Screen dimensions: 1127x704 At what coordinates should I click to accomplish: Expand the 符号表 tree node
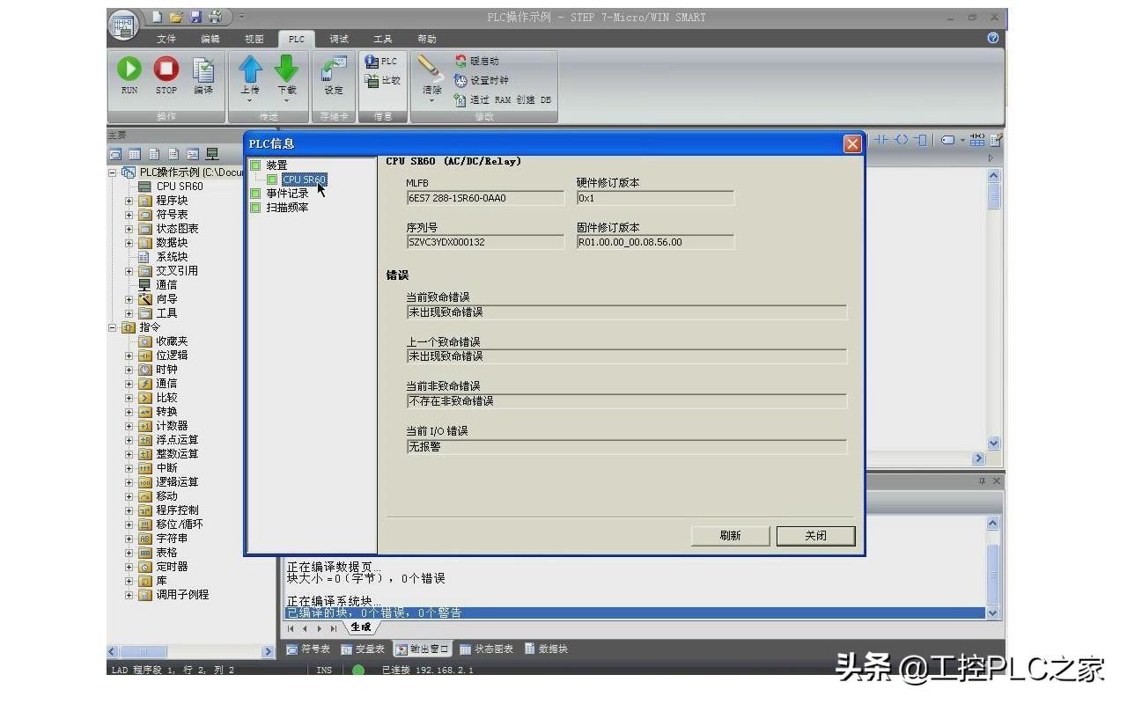pos(129,215)
